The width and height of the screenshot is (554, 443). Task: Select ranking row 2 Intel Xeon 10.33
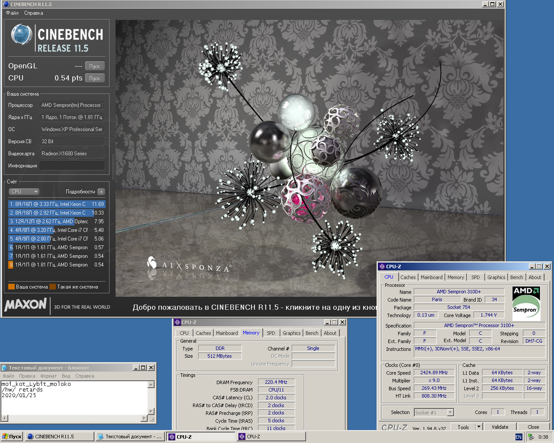(x=57, y=213)
